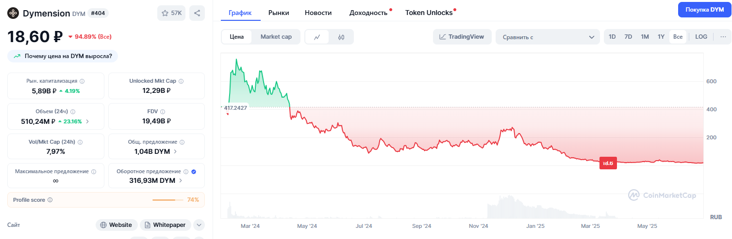Viewport: 732px width, 239px height.
Task: Open the three-dots more options menu
Action: point(723,37)
